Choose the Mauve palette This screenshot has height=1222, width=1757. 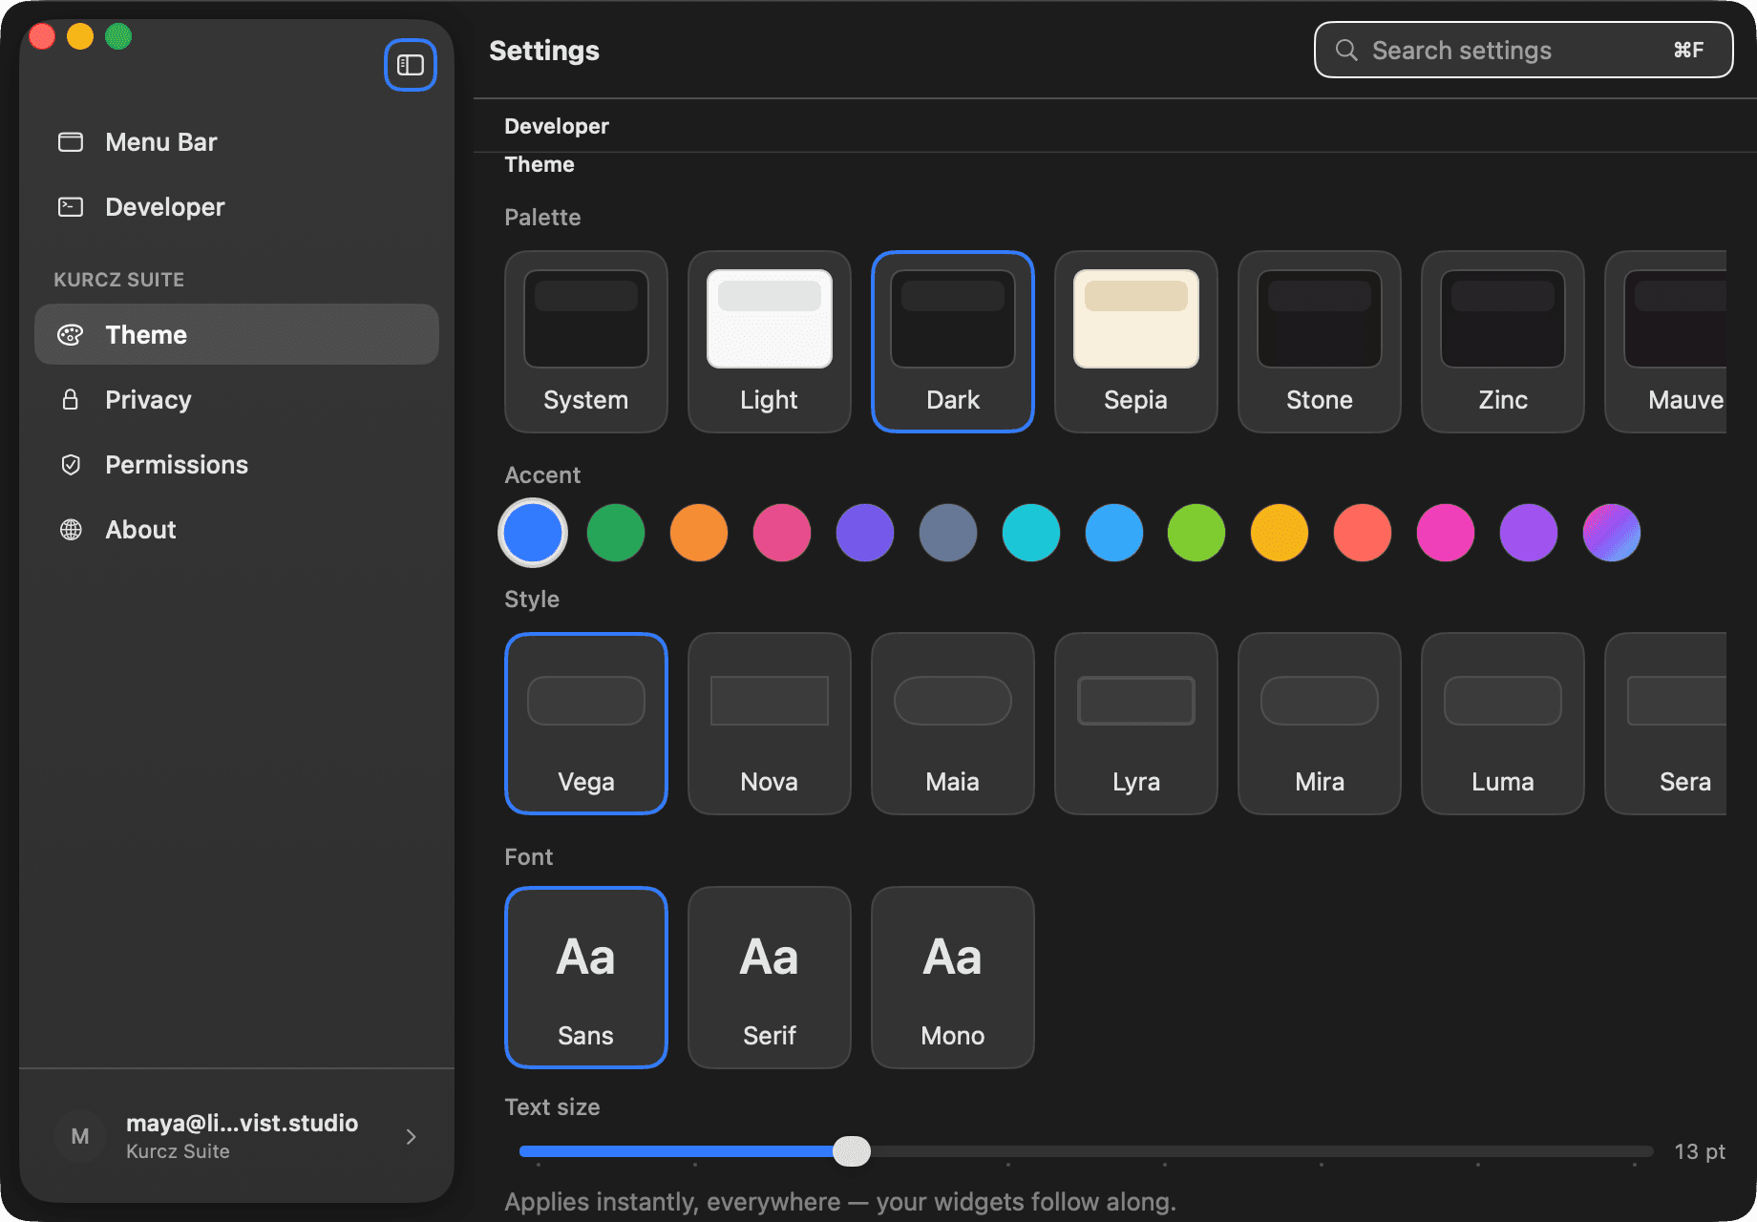[x=1666, y=342]
